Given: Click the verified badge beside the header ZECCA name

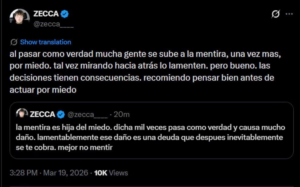Looking at the screenshot, I should pos(65,14).
